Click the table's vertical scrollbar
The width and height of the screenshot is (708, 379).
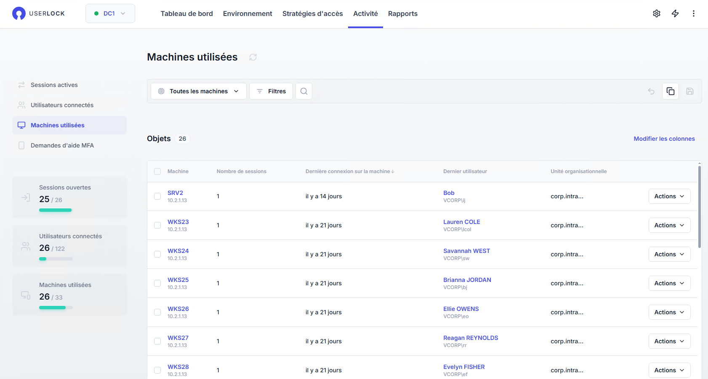point(699,206)
